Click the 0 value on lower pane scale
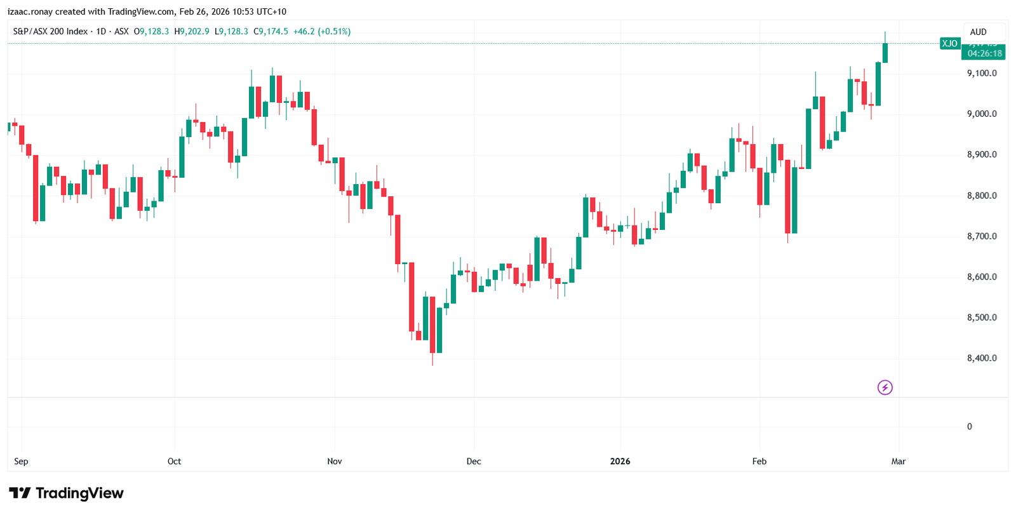This screenshot has height=515, width=1016. (x=969, y=427)
